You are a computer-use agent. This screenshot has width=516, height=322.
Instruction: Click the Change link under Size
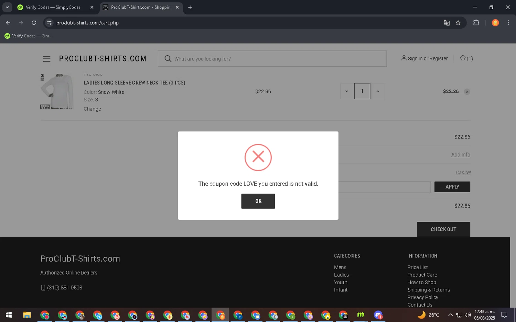(x=92, y=109)
